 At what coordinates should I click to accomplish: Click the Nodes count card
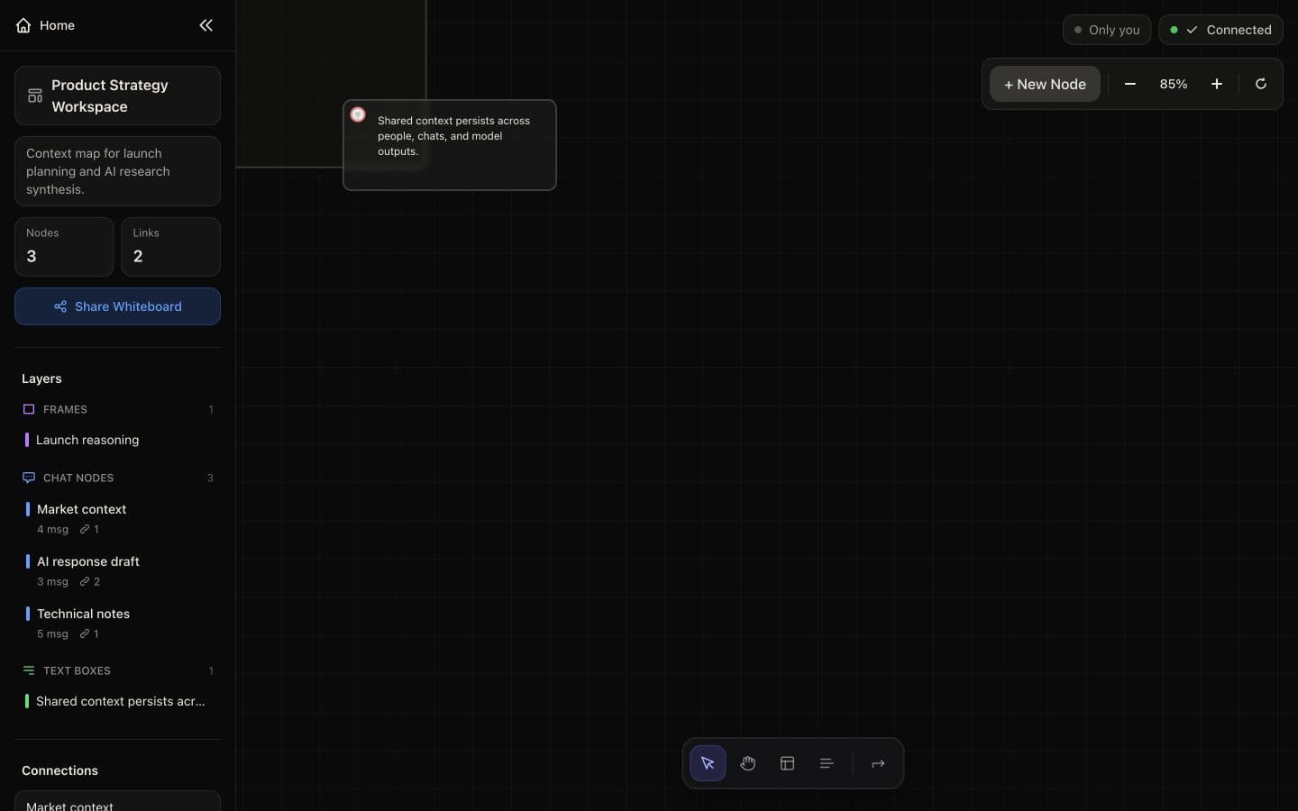[x=64, y=247]
